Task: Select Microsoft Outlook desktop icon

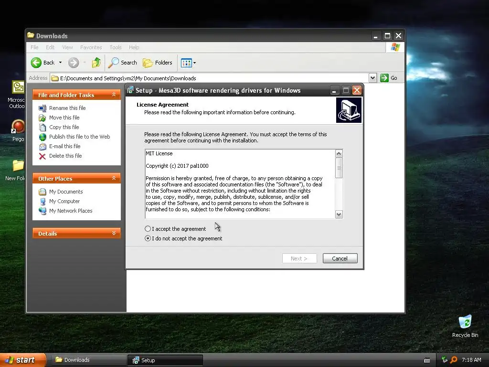Action: [x=17, y=95]
